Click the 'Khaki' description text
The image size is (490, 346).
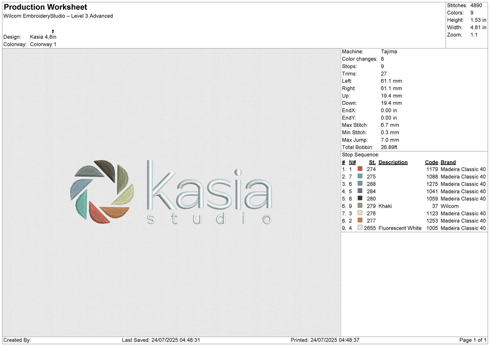[x=385, y=206]
